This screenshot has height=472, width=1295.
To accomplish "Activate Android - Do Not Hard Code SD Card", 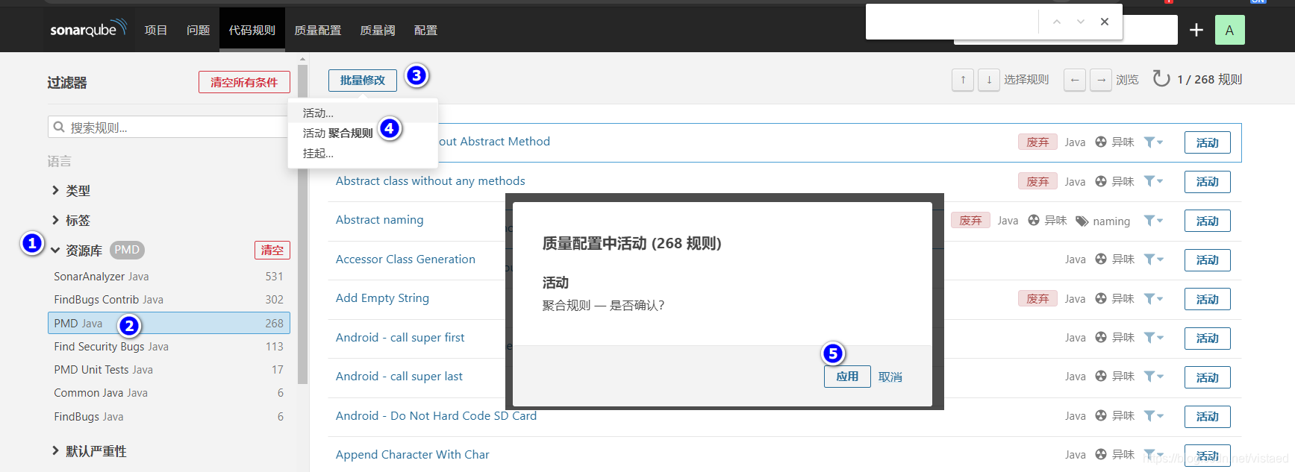I will point(1207,417).
